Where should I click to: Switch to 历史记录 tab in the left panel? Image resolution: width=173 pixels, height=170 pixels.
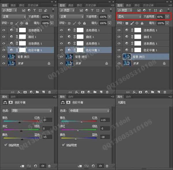click(x=33, y=5)
